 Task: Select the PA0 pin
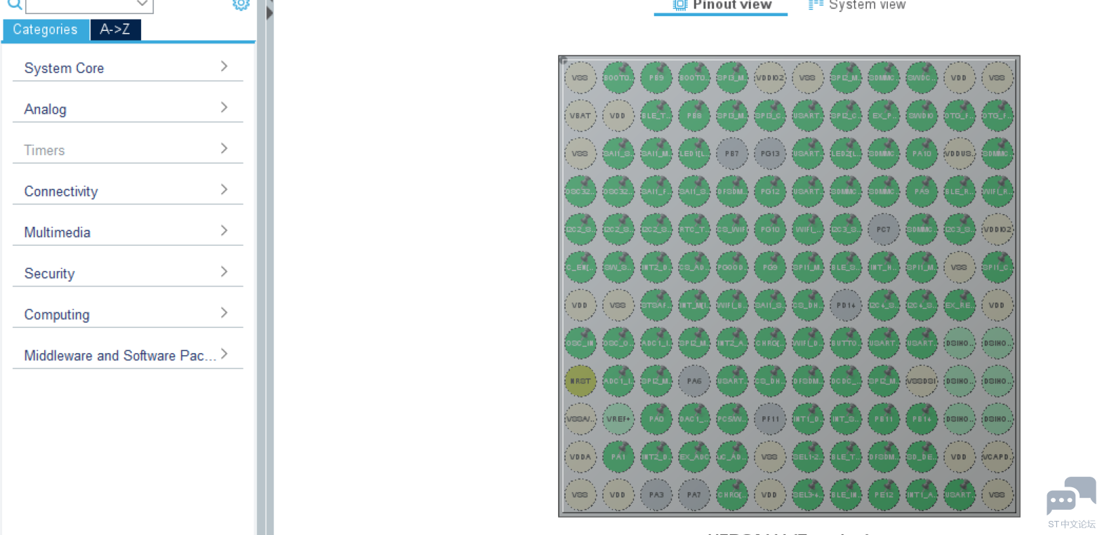pyautogui.click(x=656, y=419)
